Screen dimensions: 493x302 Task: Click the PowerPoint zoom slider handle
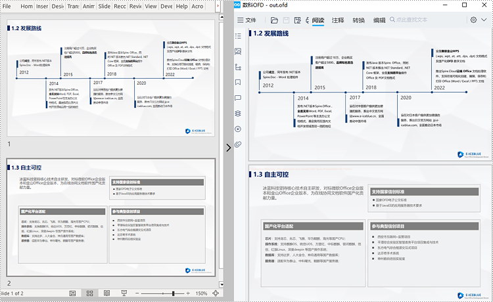174,293
